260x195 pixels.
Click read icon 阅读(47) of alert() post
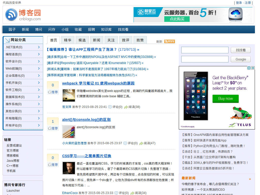[141, 143]
